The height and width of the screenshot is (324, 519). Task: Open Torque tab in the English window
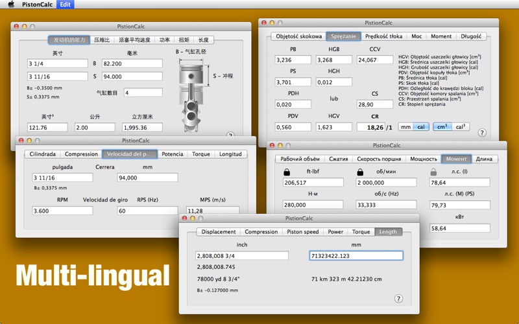pos(361,232)
